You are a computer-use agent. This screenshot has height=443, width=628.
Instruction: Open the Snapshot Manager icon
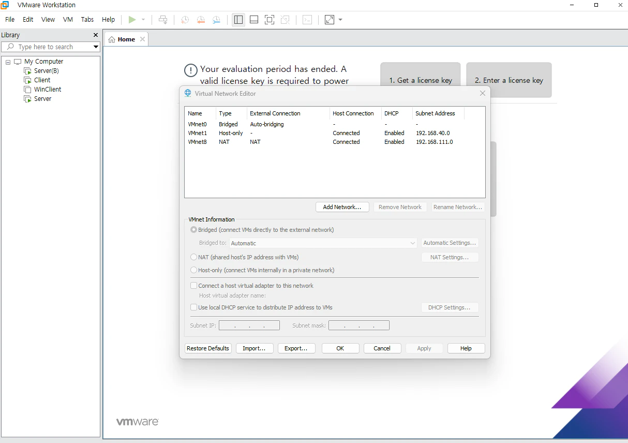point(216,20)
